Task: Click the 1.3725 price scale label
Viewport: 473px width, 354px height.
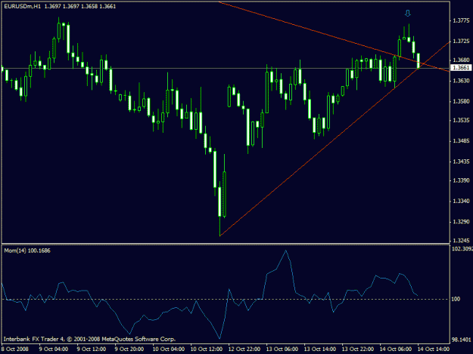Action: [x=461, y=41]
